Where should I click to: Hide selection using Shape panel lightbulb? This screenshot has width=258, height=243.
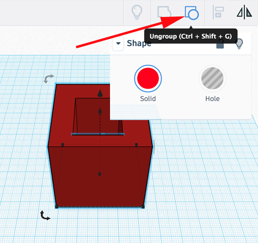(239, 44)
